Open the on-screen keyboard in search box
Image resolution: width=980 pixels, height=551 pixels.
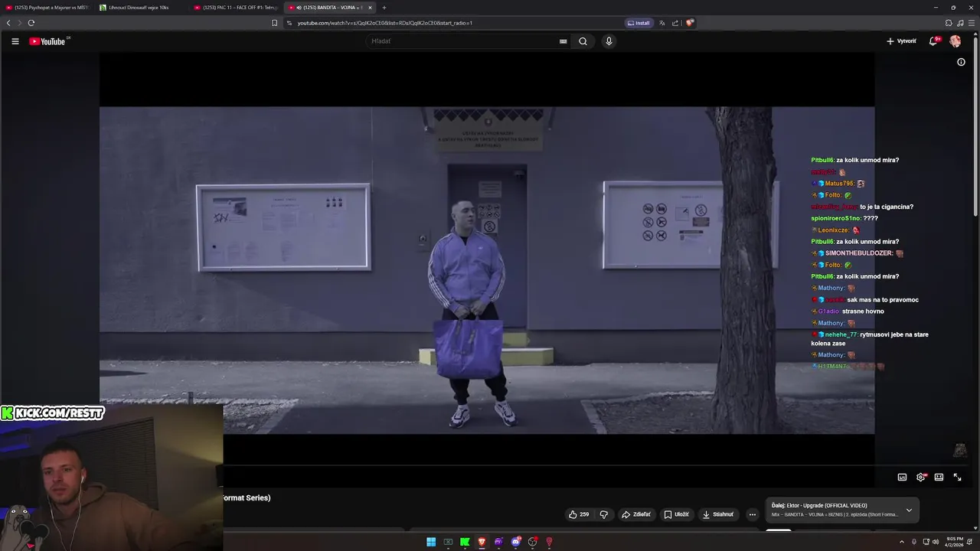click(563, 41)
